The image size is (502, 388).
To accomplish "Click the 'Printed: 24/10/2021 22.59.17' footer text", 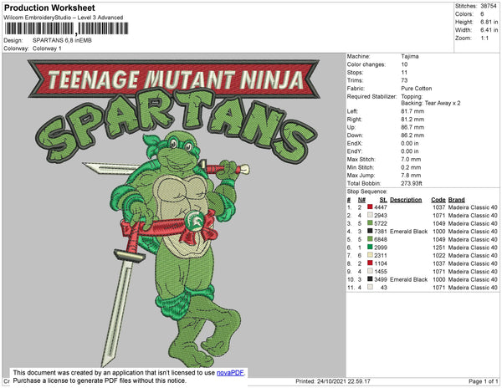I will 333,381.
